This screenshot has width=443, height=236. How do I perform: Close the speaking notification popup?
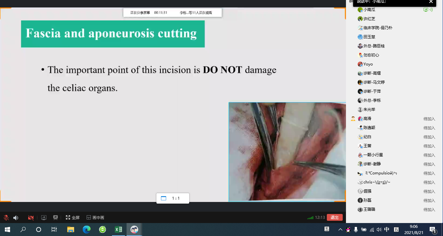pyautogui.click(x=431, y=2)
